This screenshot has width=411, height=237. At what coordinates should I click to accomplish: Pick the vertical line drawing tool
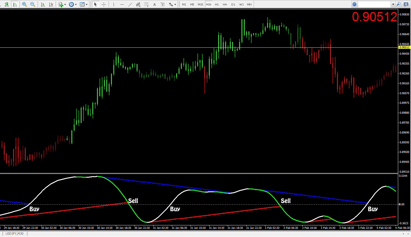114,4
